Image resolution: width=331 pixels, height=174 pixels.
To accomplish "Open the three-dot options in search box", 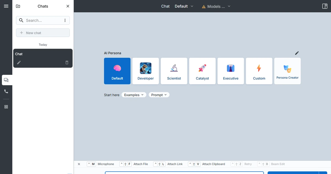I will 65,20.
